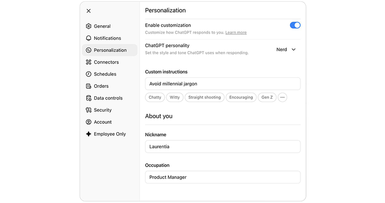This screenshot has height=203, width=385.
Task: Open the Learn more link
Action: pyautogui.click(x=236, y=33)
